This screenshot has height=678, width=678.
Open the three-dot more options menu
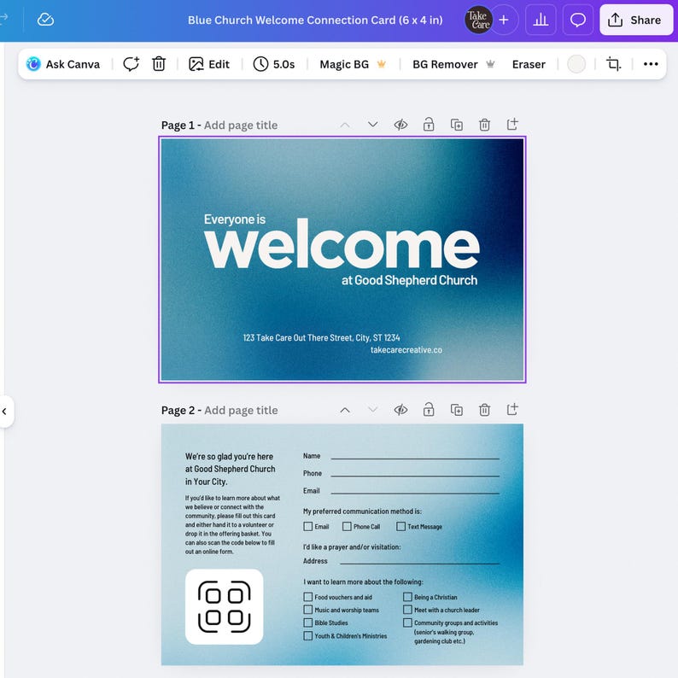651,64
